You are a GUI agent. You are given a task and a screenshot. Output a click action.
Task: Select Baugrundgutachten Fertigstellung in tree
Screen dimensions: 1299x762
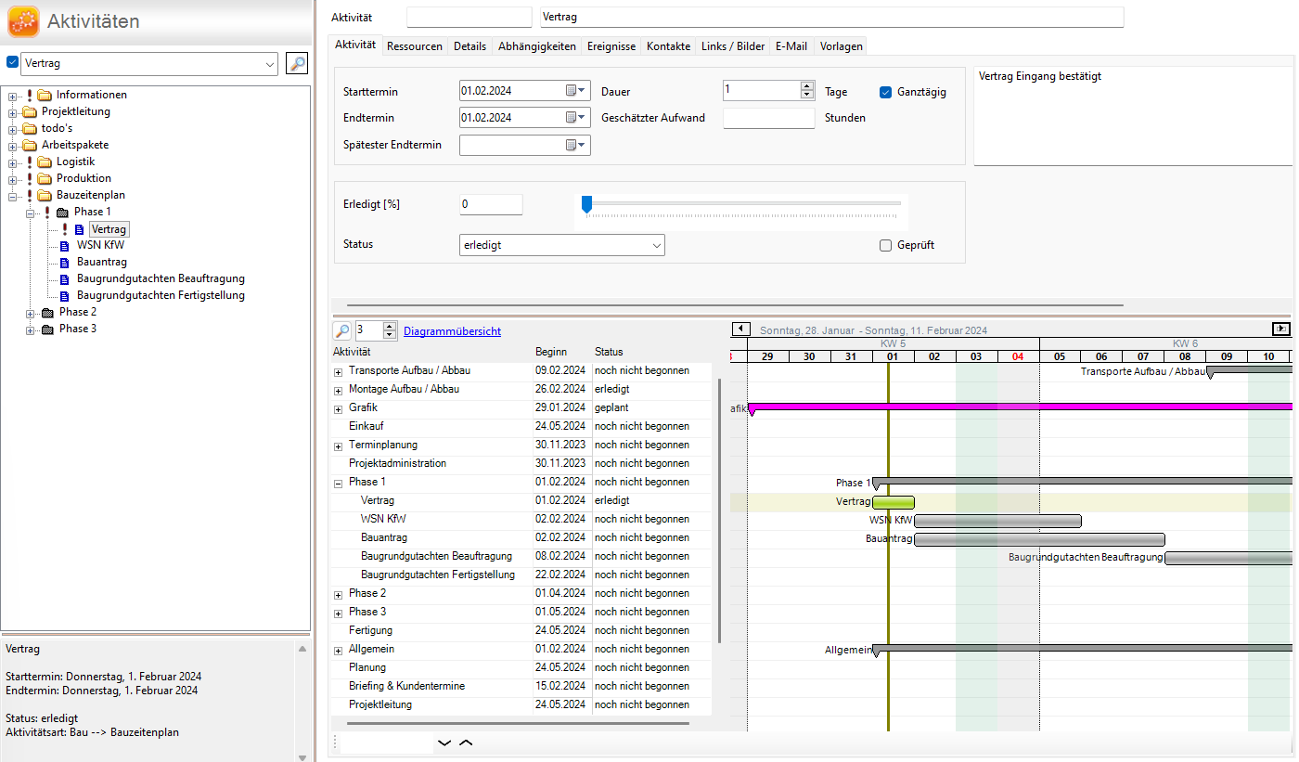point(161,296)
